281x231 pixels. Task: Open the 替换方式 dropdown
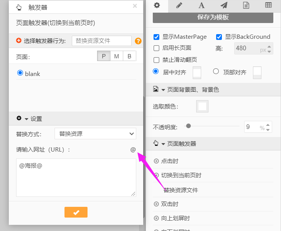95,134
